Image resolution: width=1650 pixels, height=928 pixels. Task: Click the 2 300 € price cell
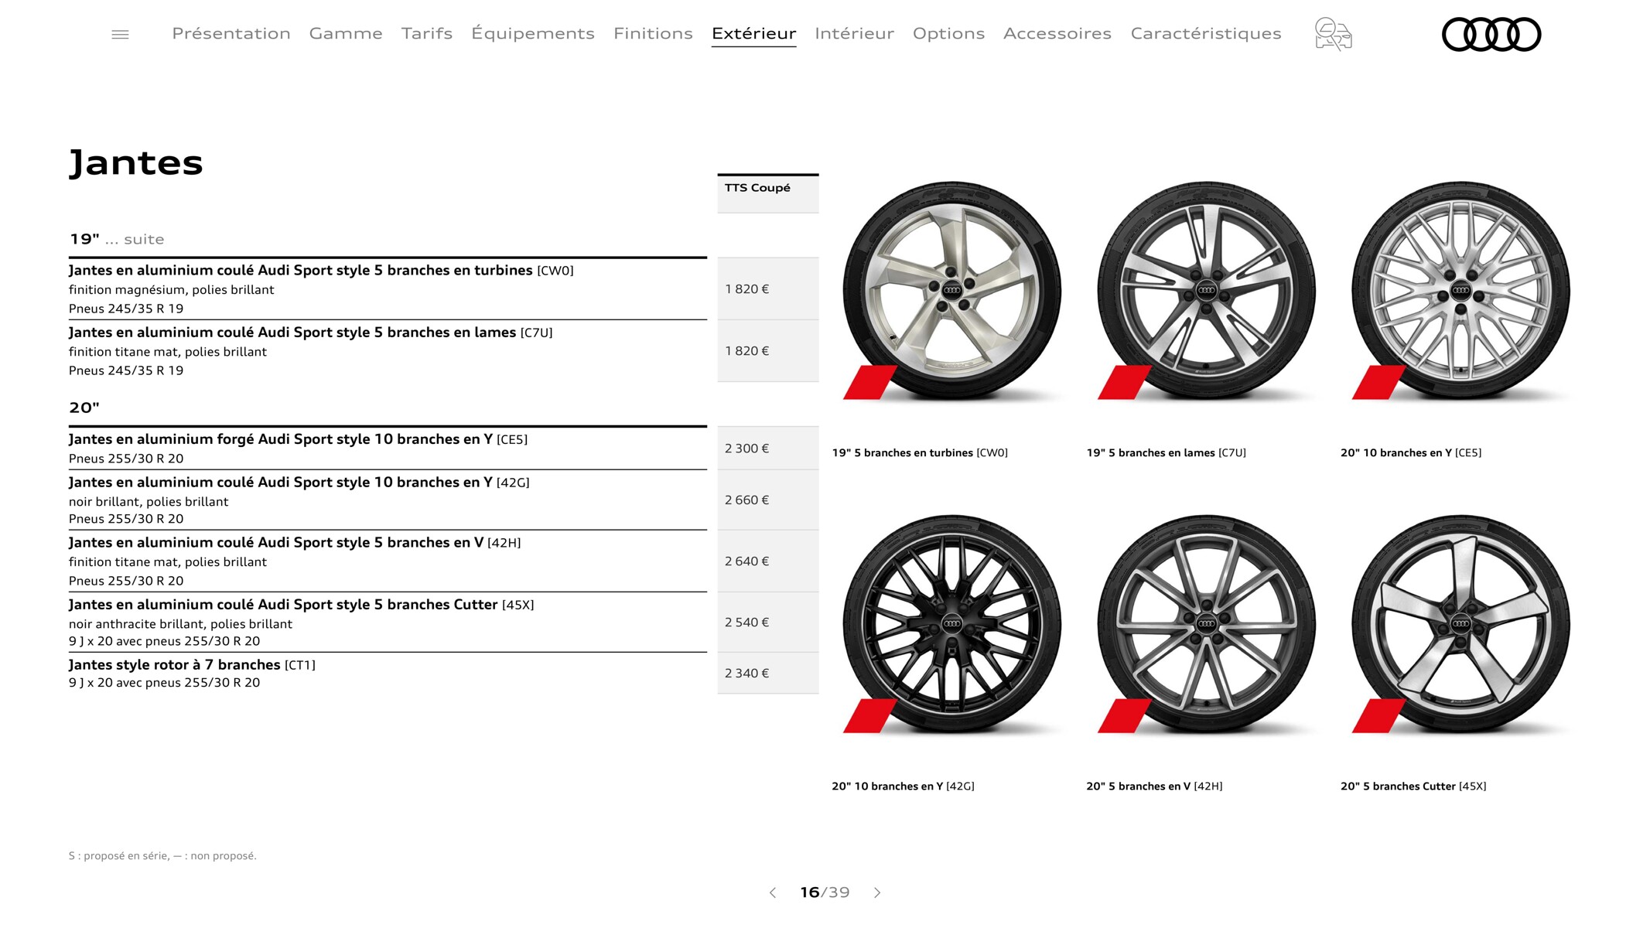click(x=767, y=448)
